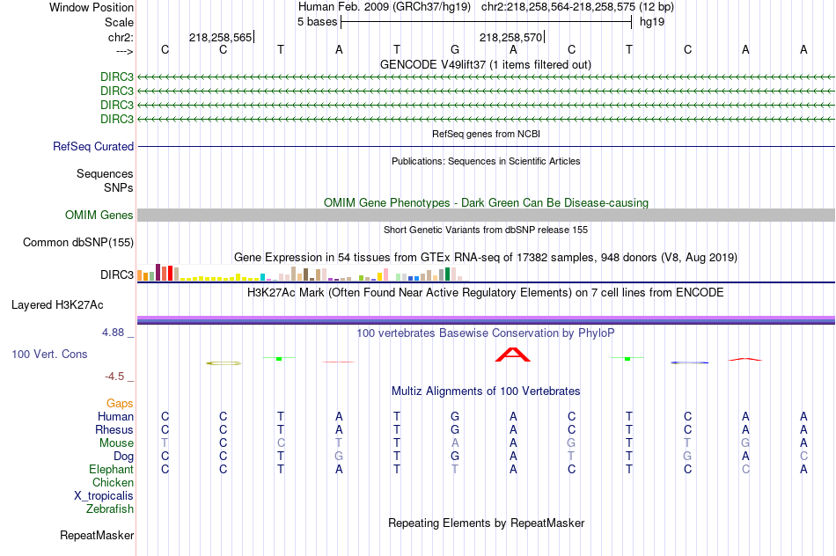The image size is (836, 556).
Task: Select the Common dbSNP(155) track label
Action: click(78, 243)
